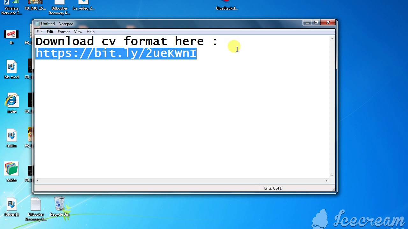This screenshot has width=408, height=229.
Task: Select the Recycle Bin icon
Action: (x=60, y=207)
